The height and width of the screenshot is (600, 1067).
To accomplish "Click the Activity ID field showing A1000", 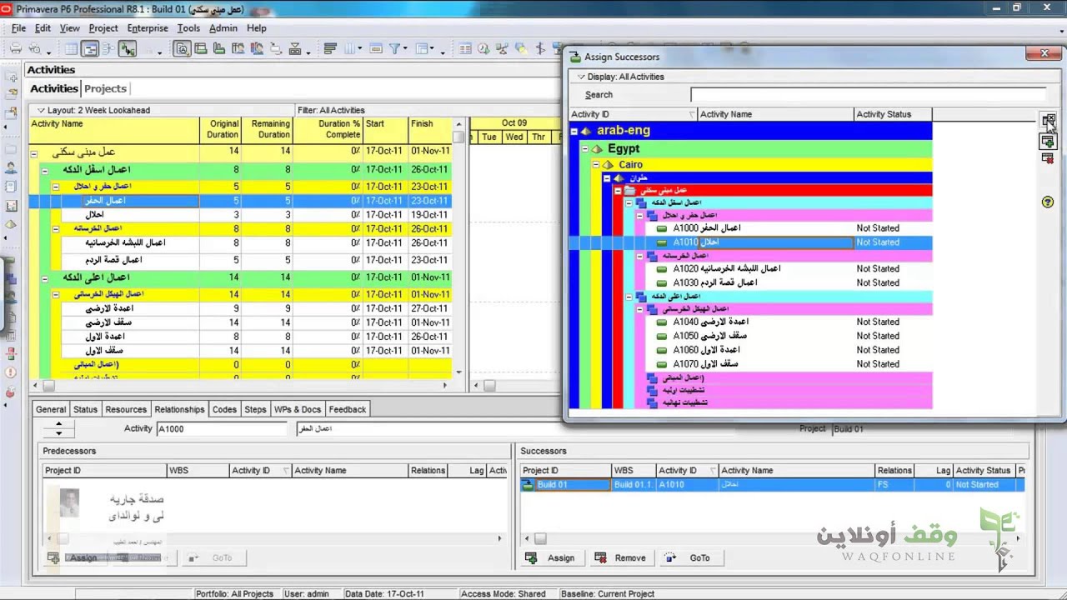I will pyautogui.click(x=223, y=428).
